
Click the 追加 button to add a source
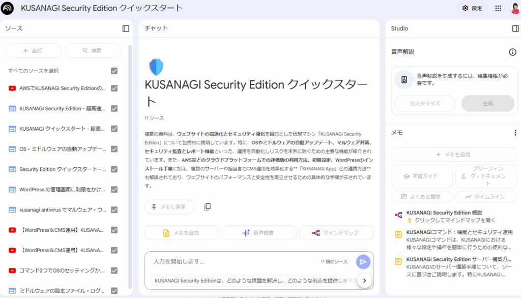pos(33,50)
